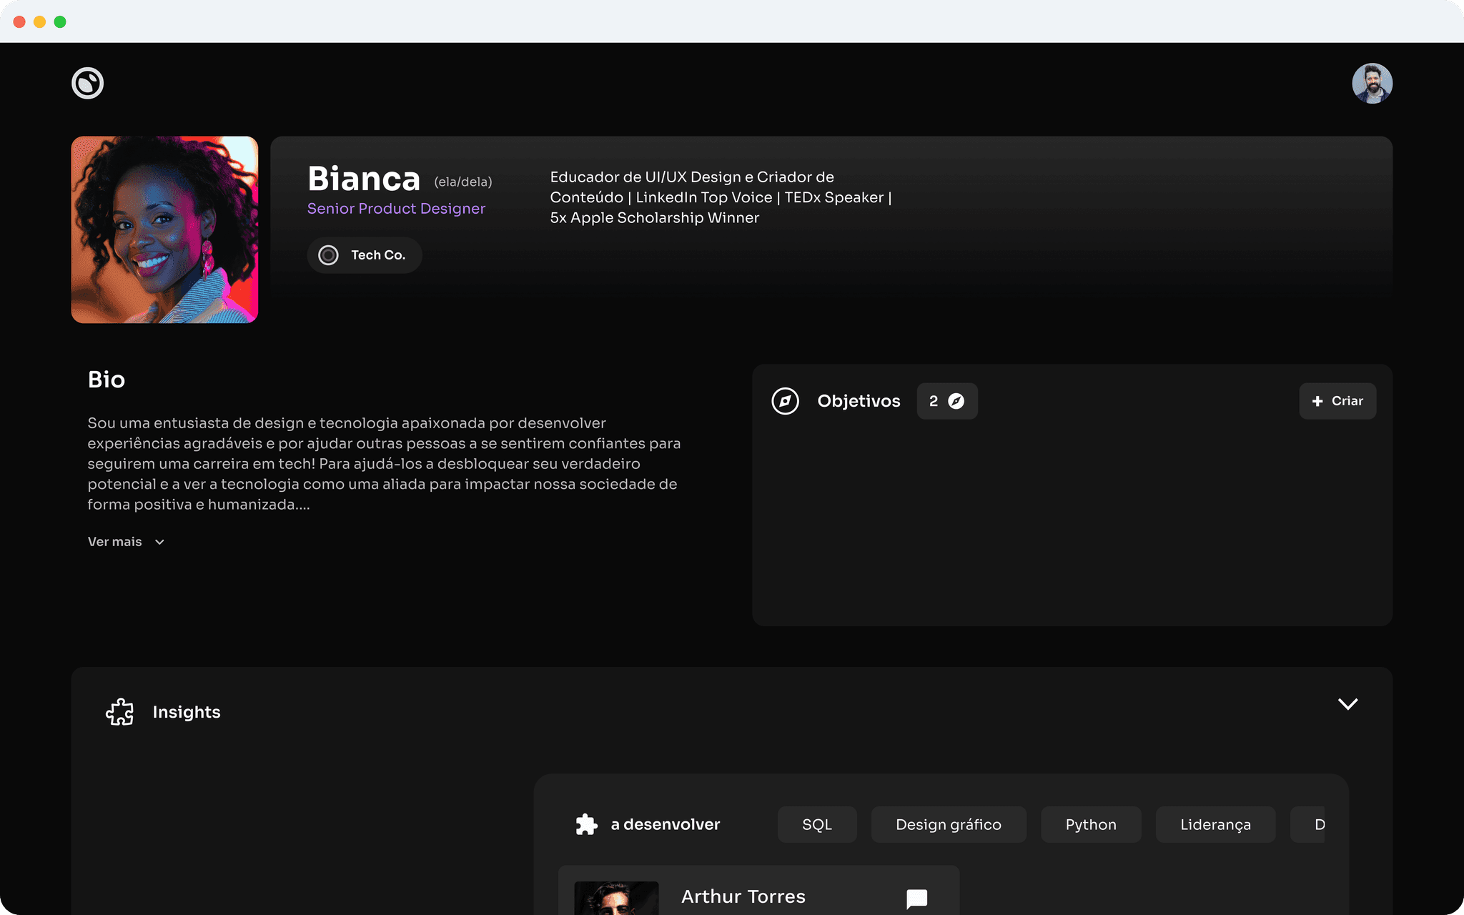Open Bianca's profile photo
Image resolution: width=1464 pixels, height=915 pixels.
164,229
